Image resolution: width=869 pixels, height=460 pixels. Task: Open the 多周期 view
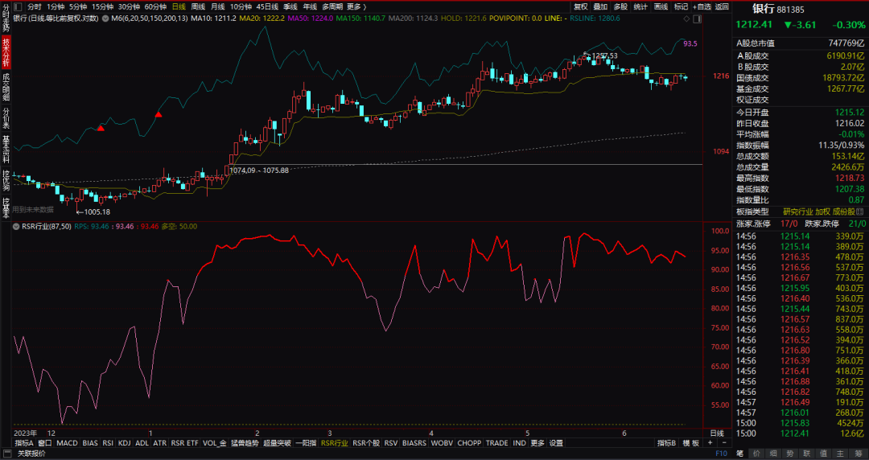pos(332,6)
